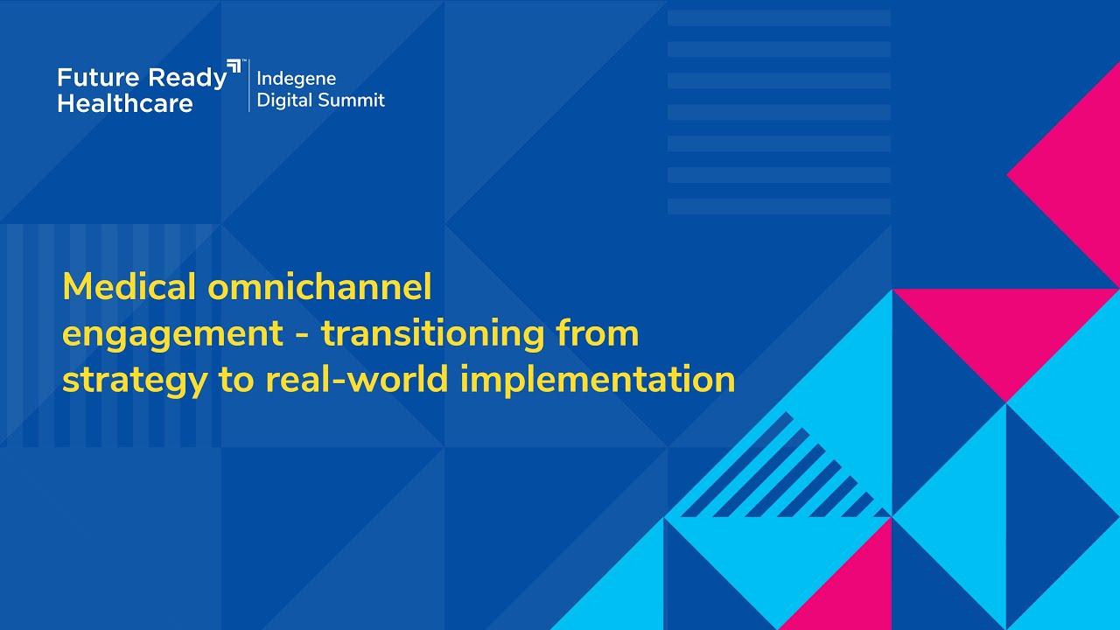Click the line "engagement - transitioning from"
The image size is (1120, 630).
351,334
